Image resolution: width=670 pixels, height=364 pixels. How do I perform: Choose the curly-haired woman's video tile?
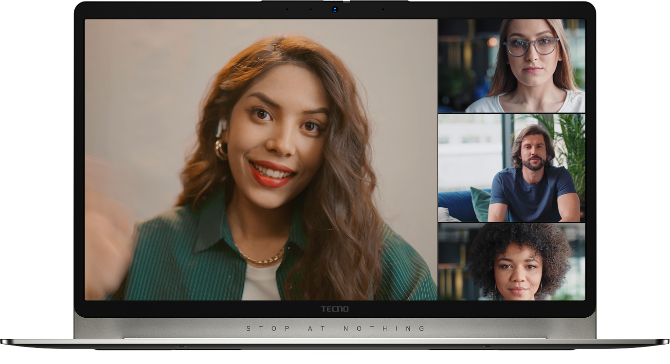click(x=511, y=262)
